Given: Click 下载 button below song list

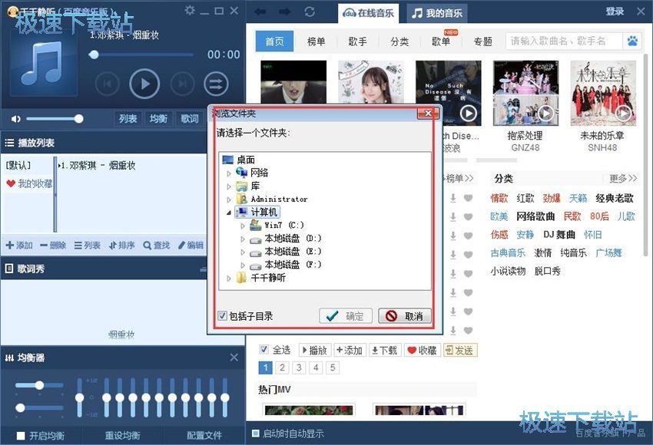Looking at the screenshot, I should (384, 350).
